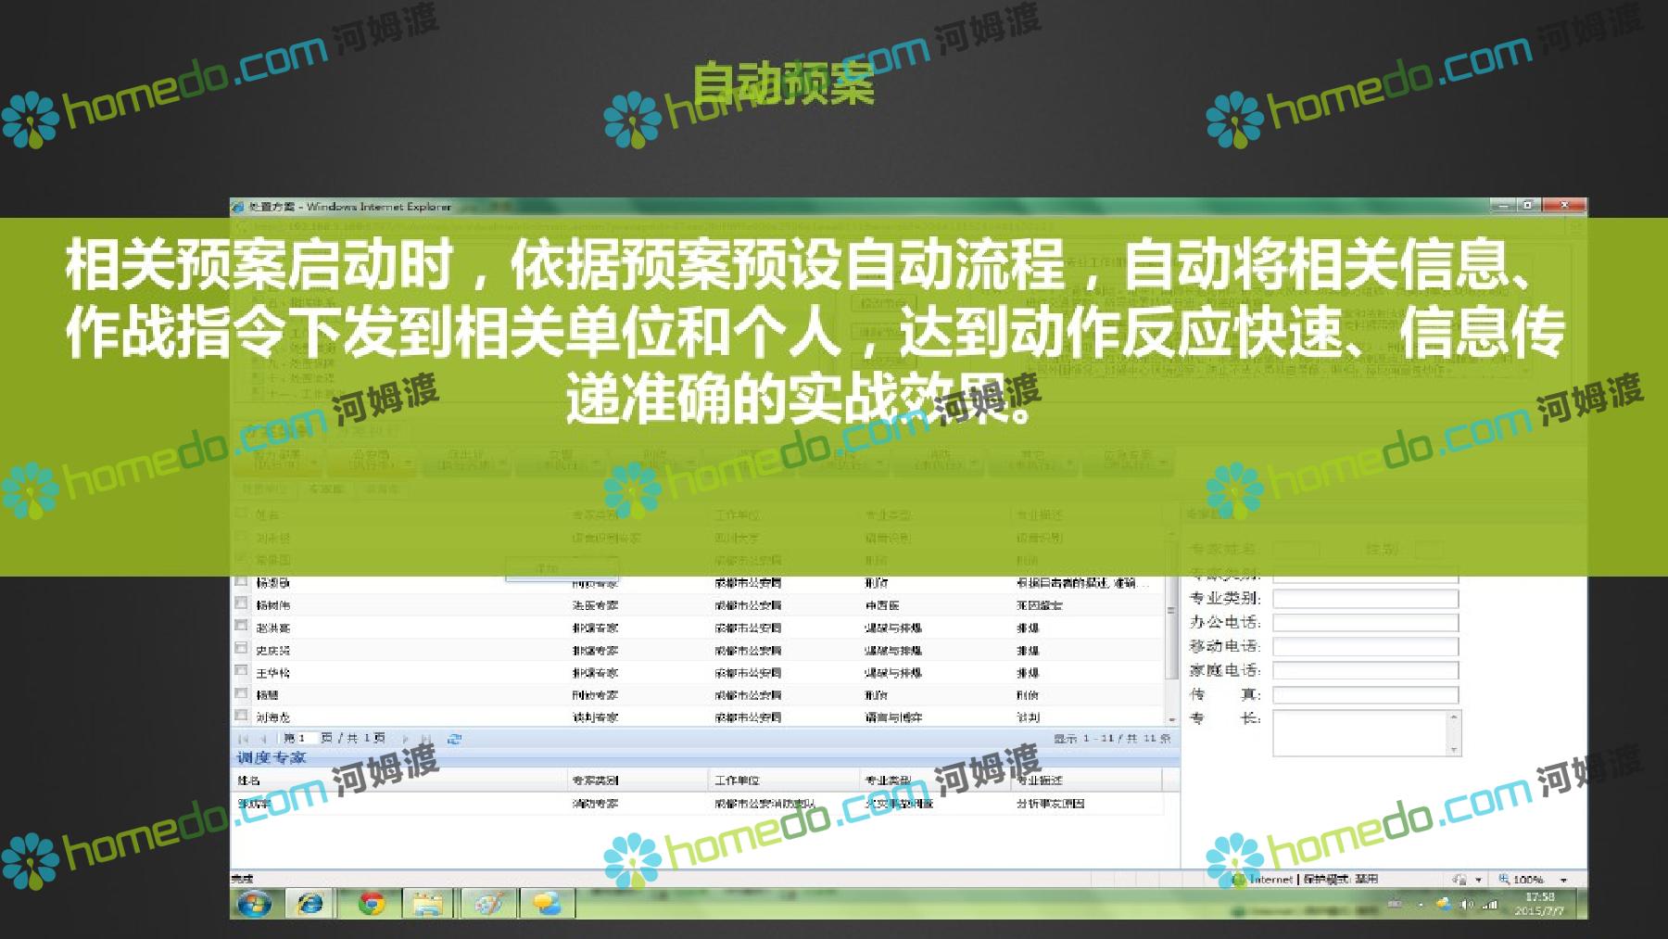This screenshot has width=1668, height=939.
Task: Select 消防专家 row in 调度专家 grid
Action: tap(697, 804)
